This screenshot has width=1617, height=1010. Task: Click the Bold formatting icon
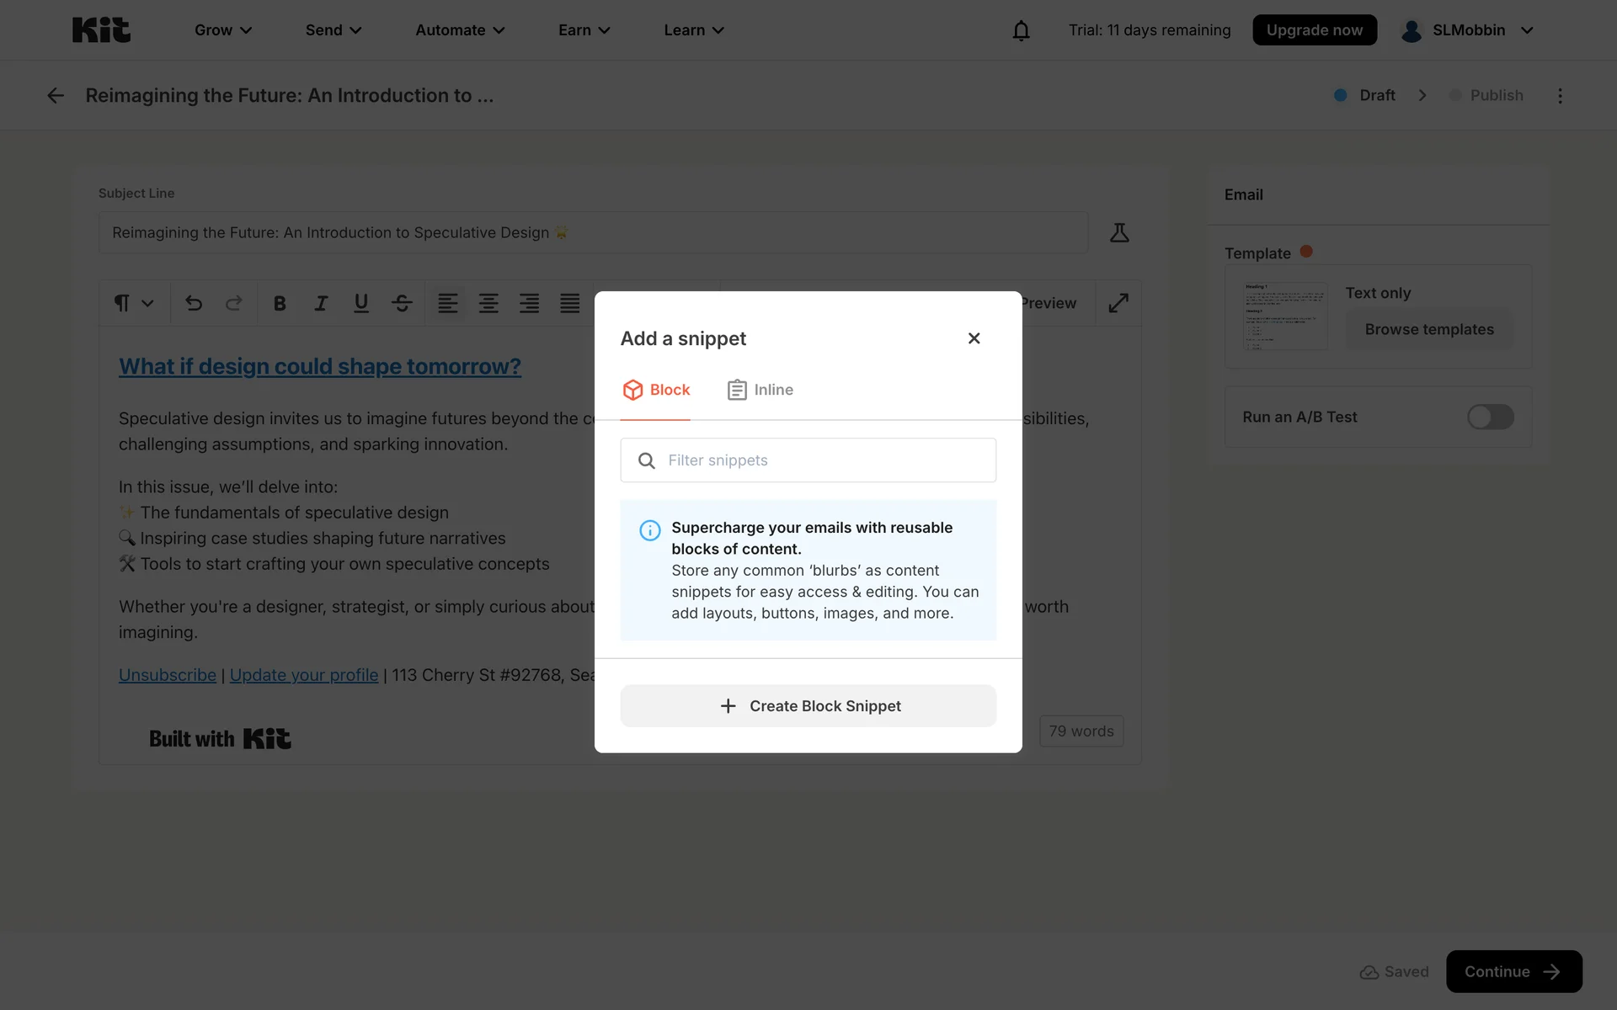point(280,303)
